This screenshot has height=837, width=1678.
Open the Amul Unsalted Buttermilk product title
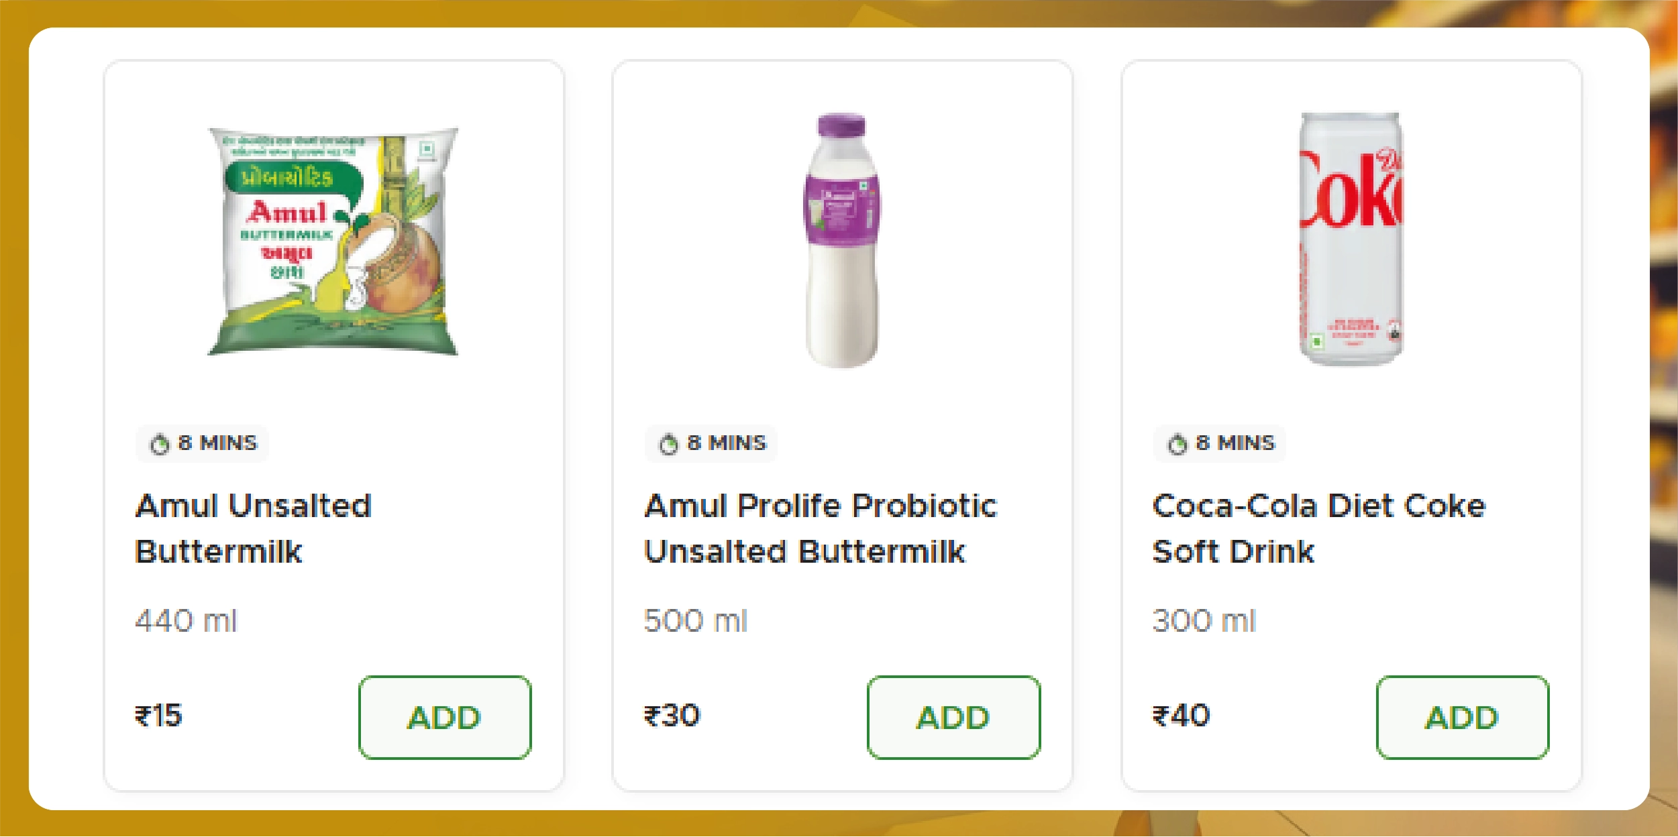point(254,527)
